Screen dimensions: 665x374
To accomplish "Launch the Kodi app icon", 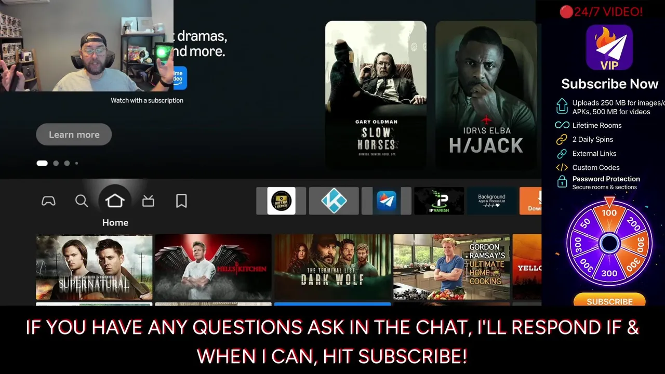I will pos(334,201).
